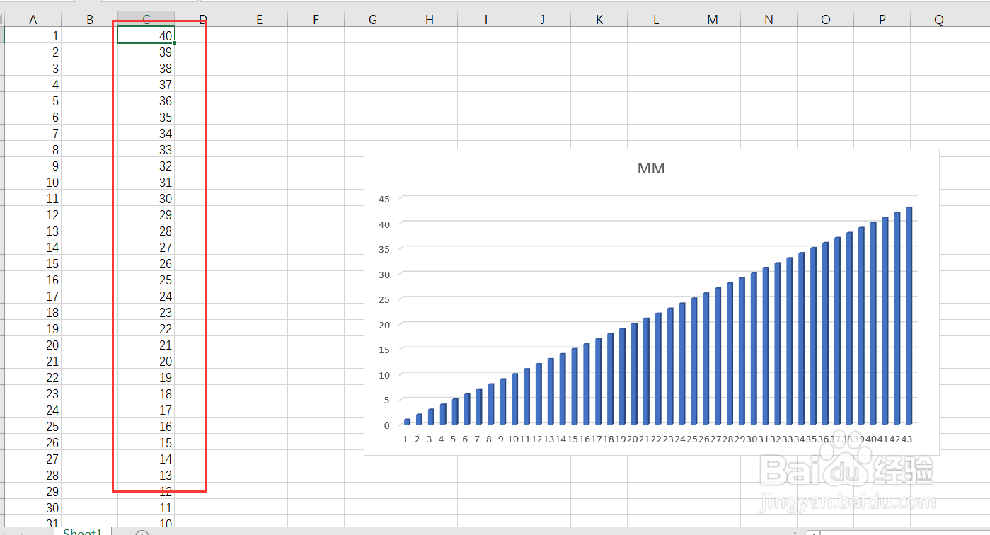This screenshot has height=535, width=990.
Task: Select cell A15 containing value 15
Action: (x=33, y=264)
